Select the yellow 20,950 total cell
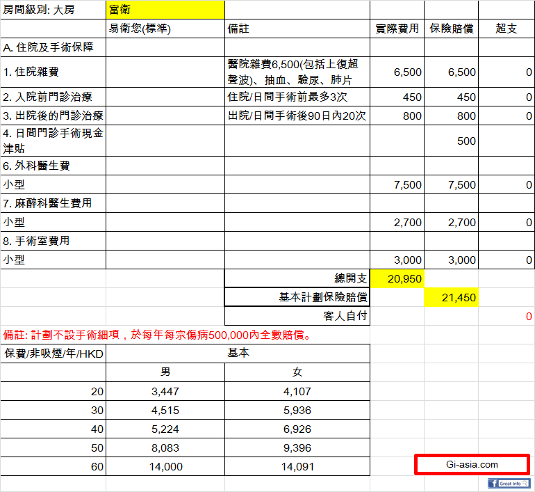Viewport: 535px width, 492px height. [x=397, y=278]
